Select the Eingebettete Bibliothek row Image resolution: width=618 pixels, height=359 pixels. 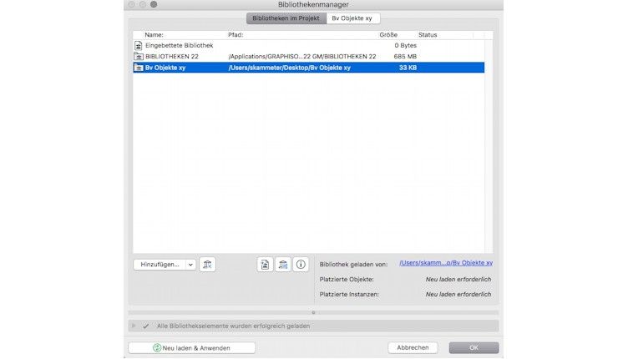[x=309, y=45]
